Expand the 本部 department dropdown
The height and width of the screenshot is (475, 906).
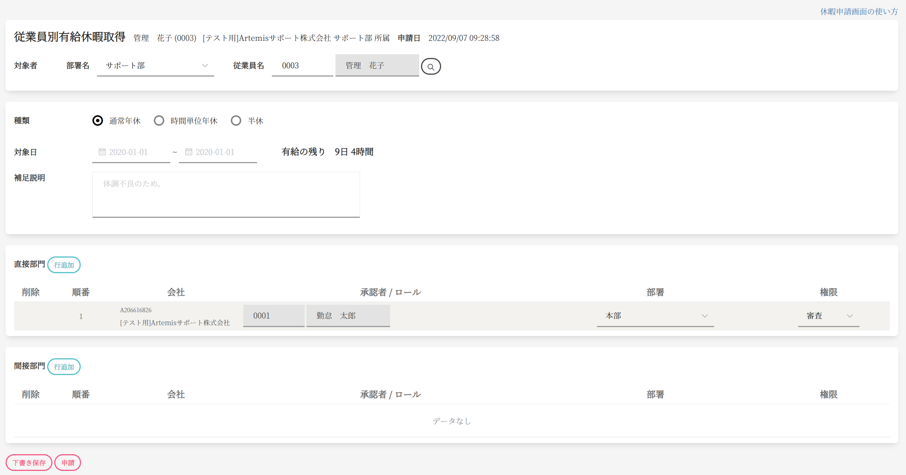655,316
